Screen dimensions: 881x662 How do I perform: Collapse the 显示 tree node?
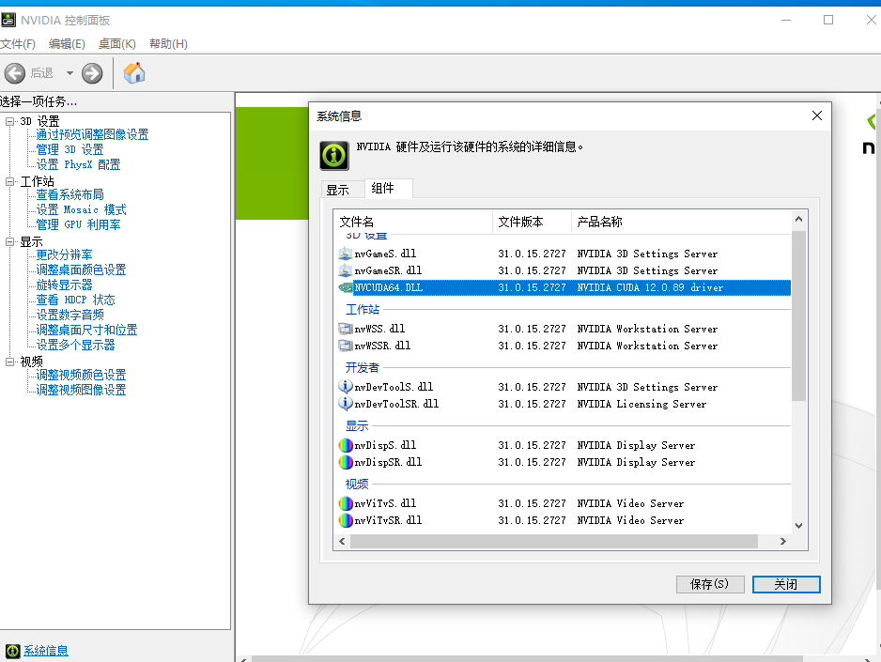tap(9, 241)
